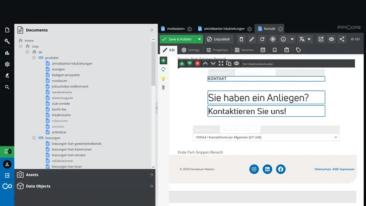Screen dimensions: 366x206
Task: Open the tags icon tab
Action: pos(298,50)
